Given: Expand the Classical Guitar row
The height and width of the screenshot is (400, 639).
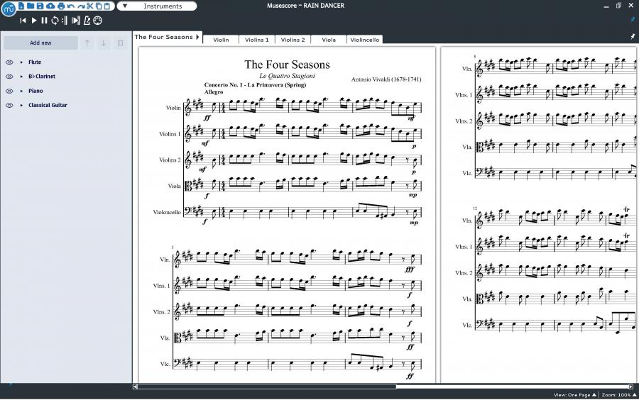Looking at the screenshot, I should click(x=21, y=106).
